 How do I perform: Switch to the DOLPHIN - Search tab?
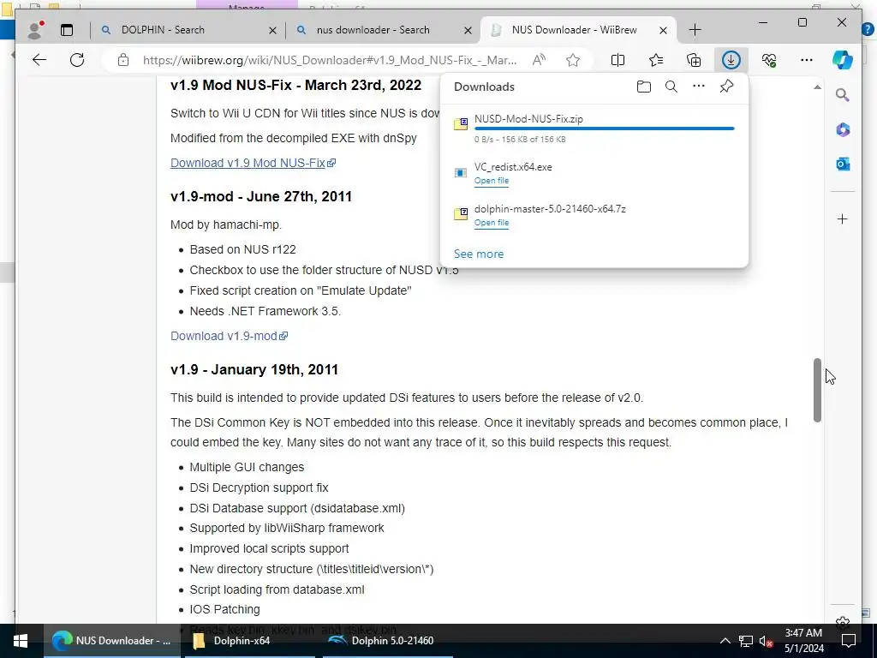(188, 30)
